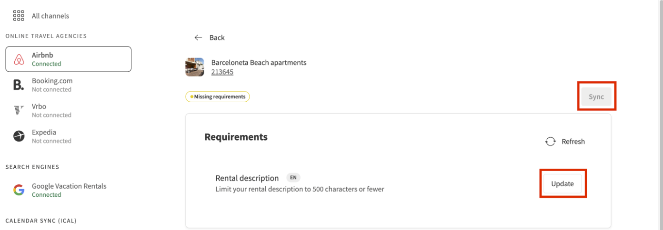Image resolution: width=663 pixels, height=230 pixels.
Task: Click the back arrow icon
Action: pyautogui.click(x=199, y=38)
